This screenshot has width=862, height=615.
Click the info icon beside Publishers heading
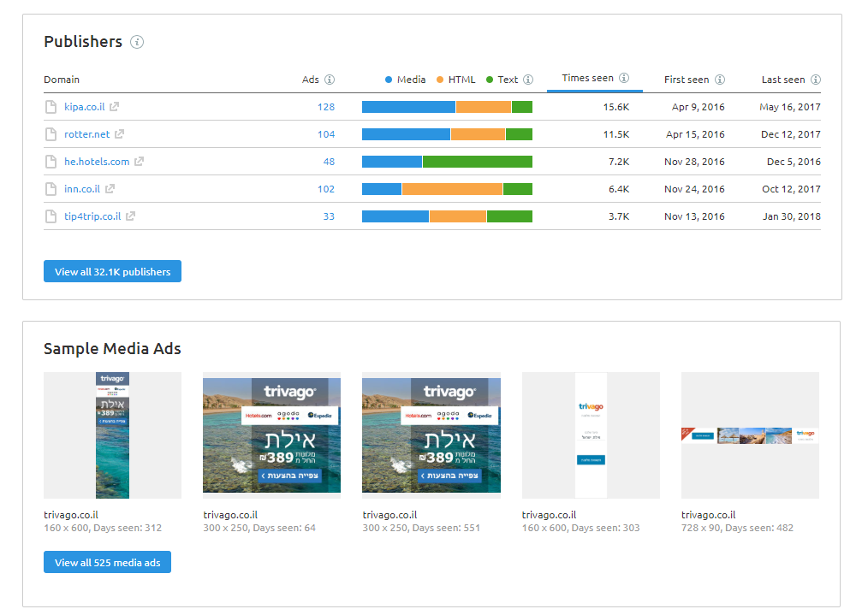point(137,42)
